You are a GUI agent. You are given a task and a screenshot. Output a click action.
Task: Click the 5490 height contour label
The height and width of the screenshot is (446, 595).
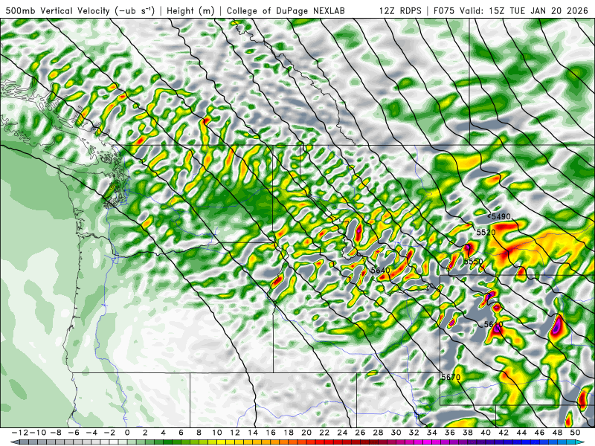pos(501,216)
